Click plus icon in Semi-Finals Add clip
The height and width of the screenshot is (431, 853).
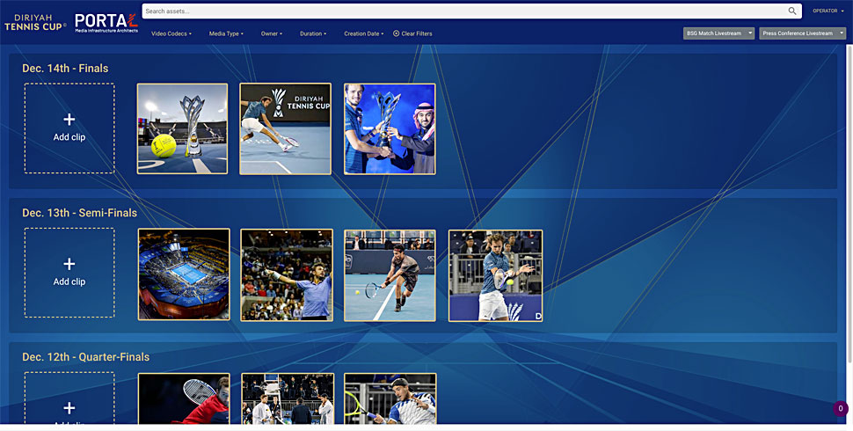[69, 264]
